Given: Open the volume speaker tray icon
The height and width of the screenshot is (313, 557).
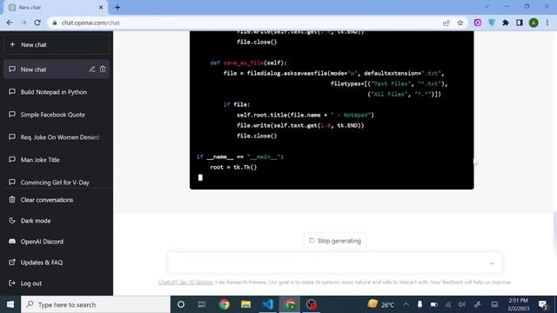Looking at the screenshot, I should point(462,304).
